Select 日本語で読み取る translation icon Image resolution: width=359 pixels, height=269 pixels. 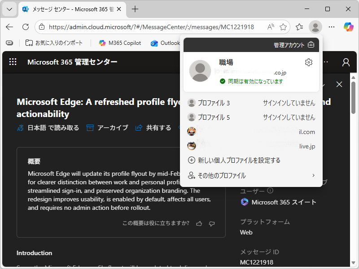[x=20, y=128]
